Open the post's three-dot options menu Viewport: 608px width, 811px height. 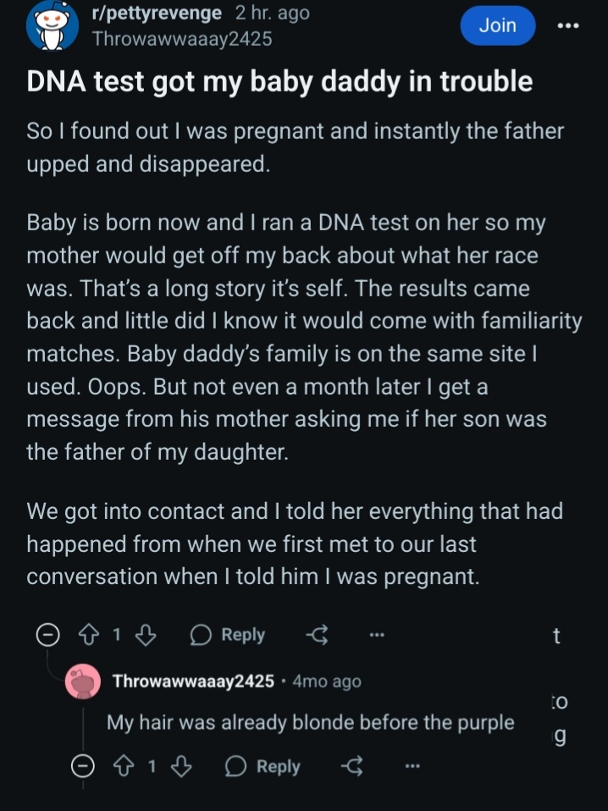point(568,26)
